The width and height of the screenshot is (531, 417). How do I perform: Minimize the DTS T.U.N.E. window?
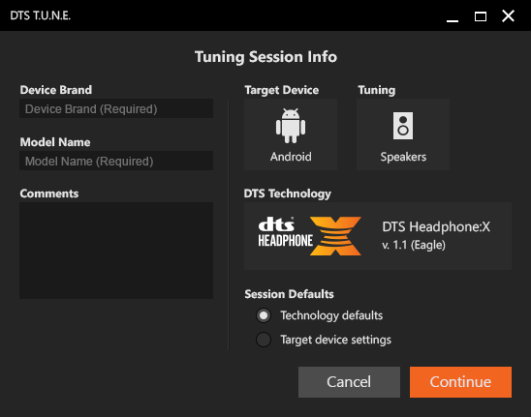coord(453,15)
